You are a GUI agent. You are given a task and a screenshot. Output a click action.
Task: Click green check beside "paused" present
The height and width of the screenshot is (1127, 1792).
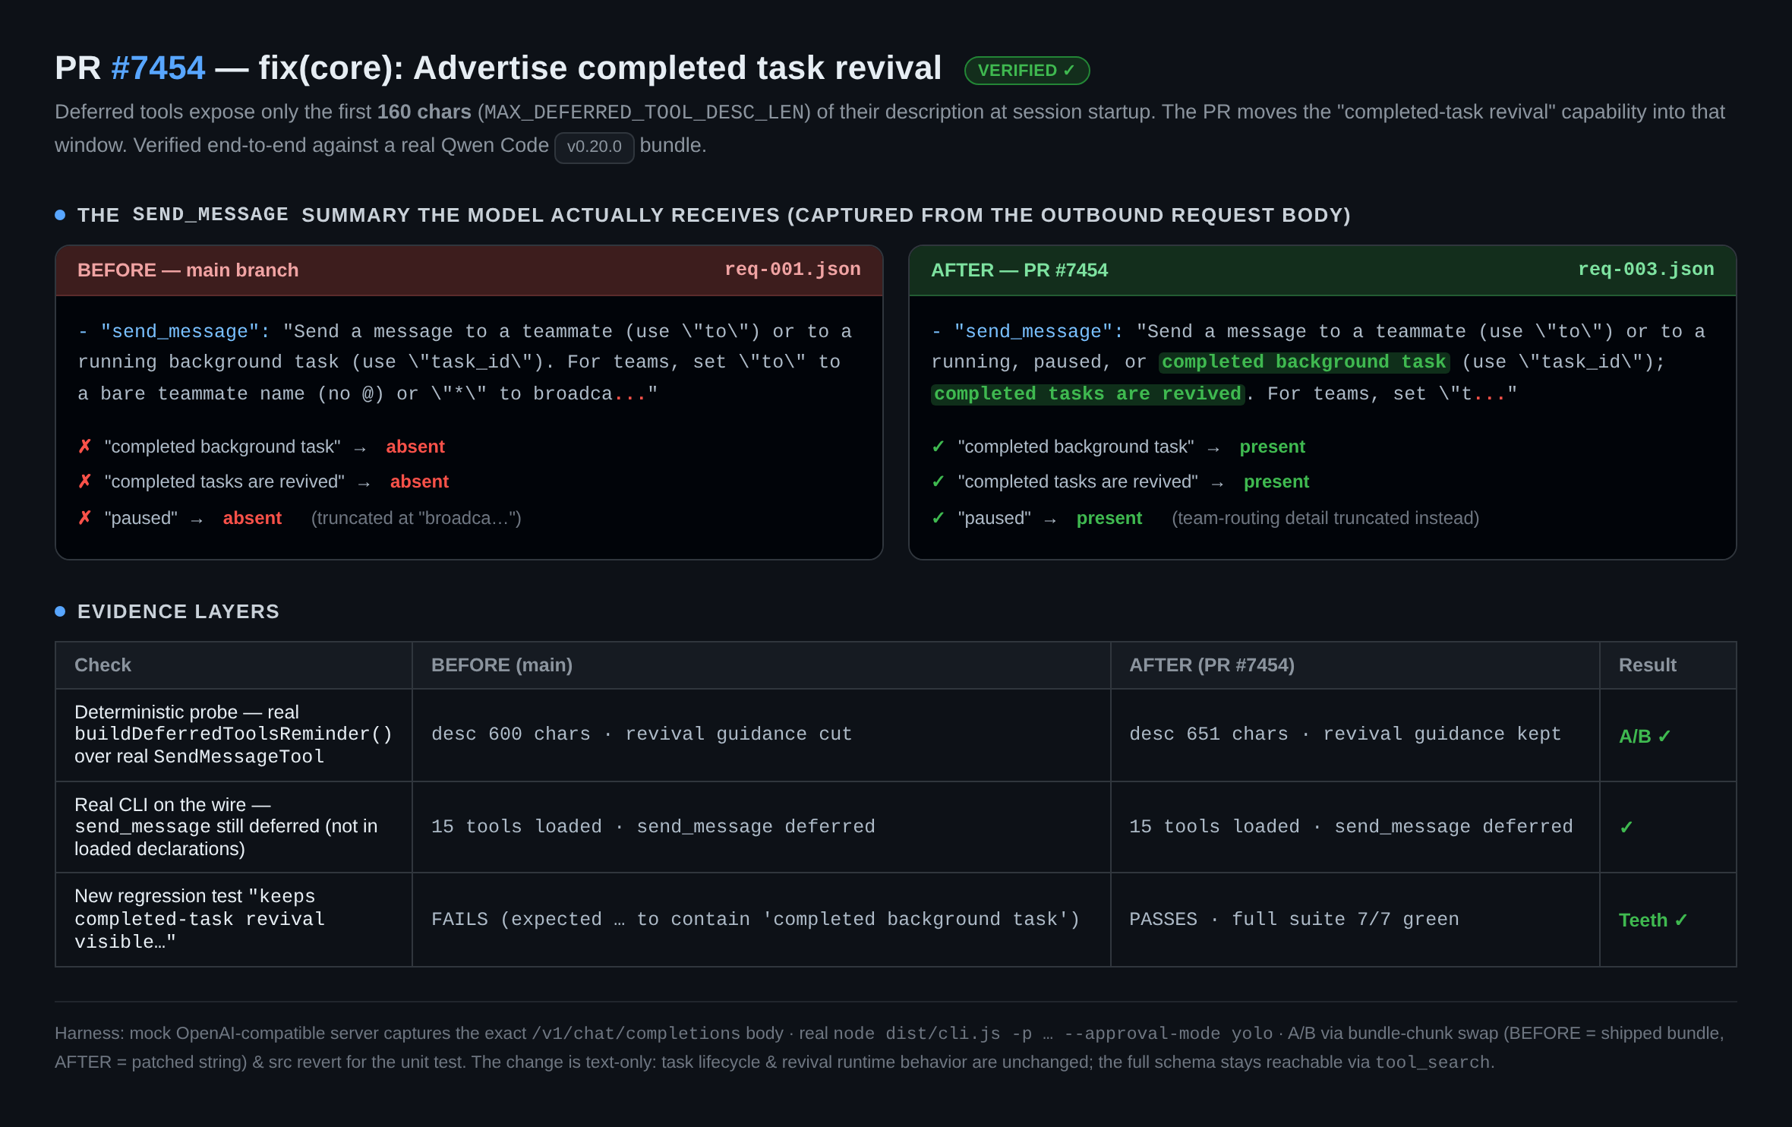(x=939, y=518)
